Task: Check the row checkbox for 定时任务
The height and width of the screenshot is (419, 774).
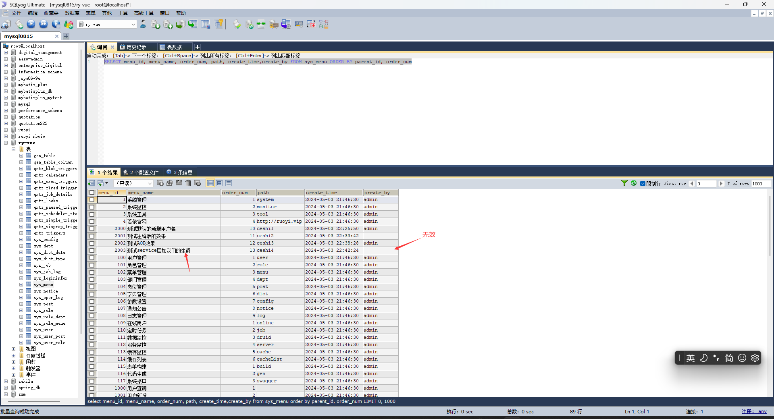Action: [92, 330]
